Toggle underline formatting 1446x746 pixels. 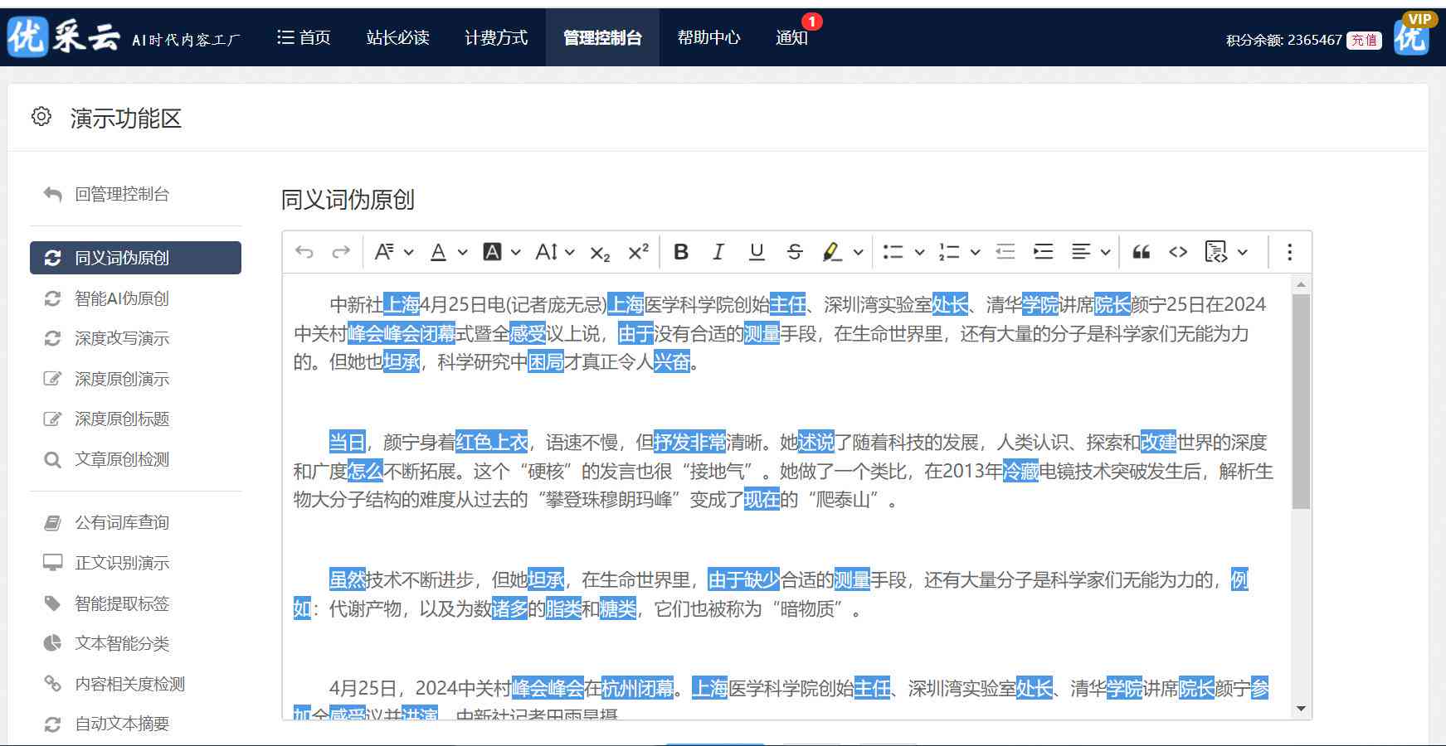point(757,252)
